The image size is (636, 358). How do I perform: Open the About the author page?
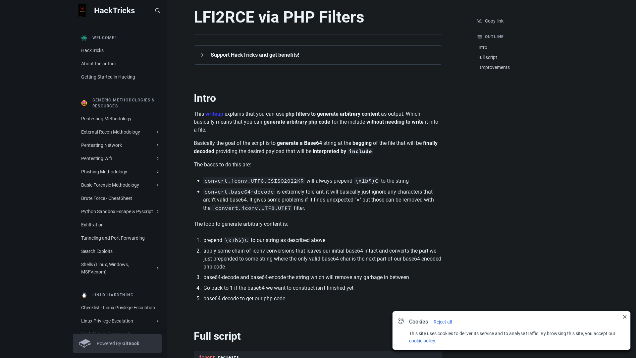point(98,64)
